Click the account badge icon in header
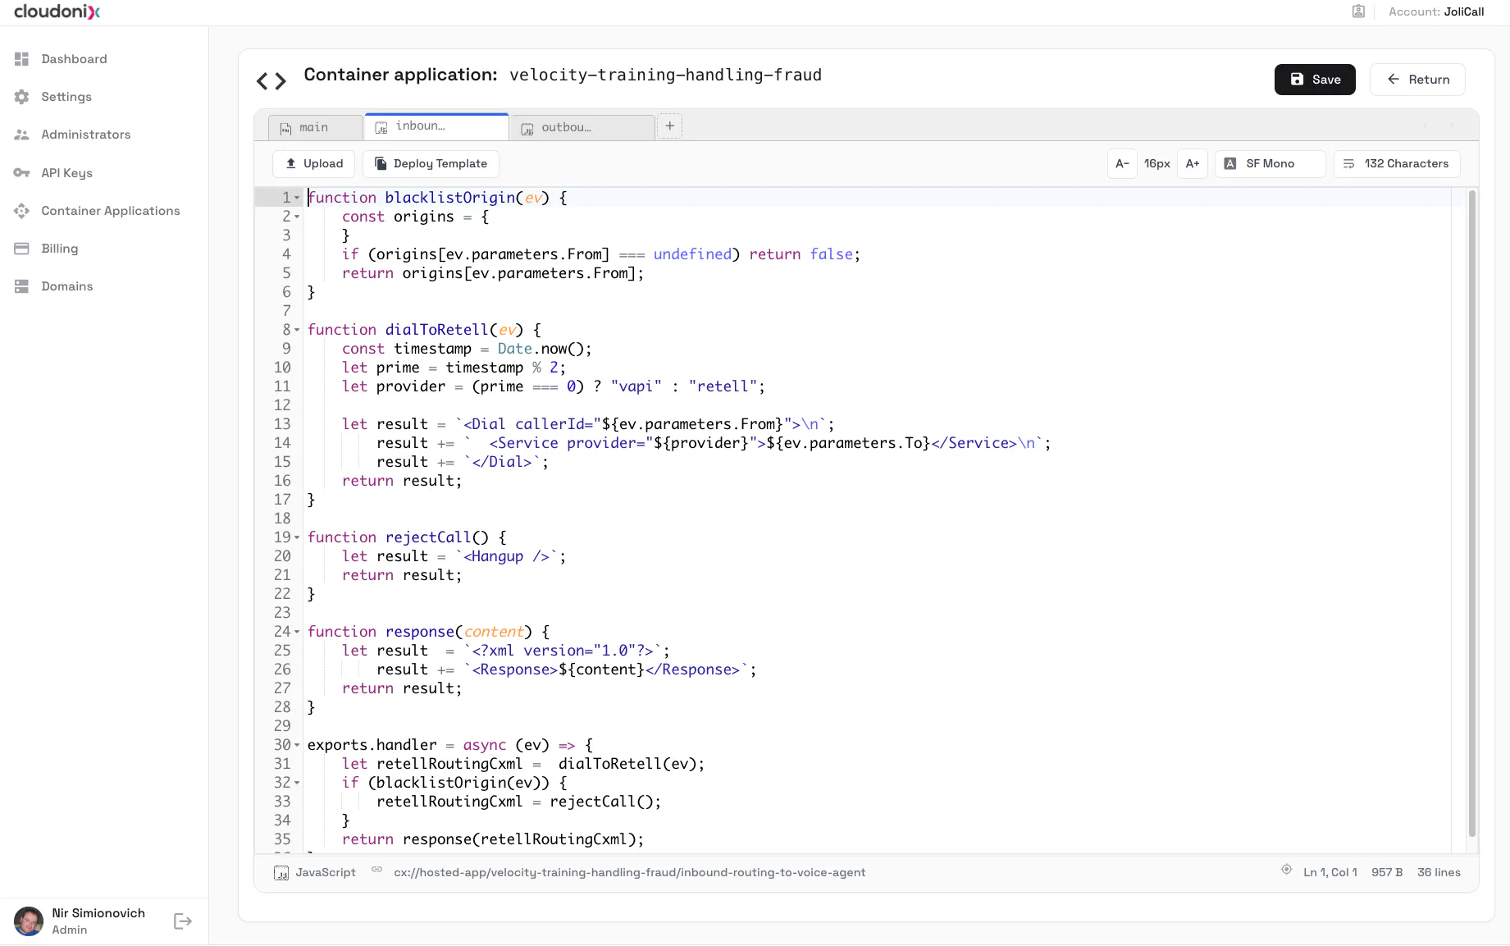 click(1358, 11)
